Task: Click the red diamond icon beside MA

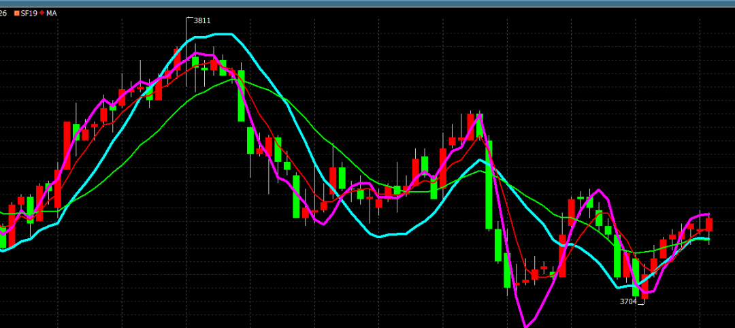Action: 42,13
